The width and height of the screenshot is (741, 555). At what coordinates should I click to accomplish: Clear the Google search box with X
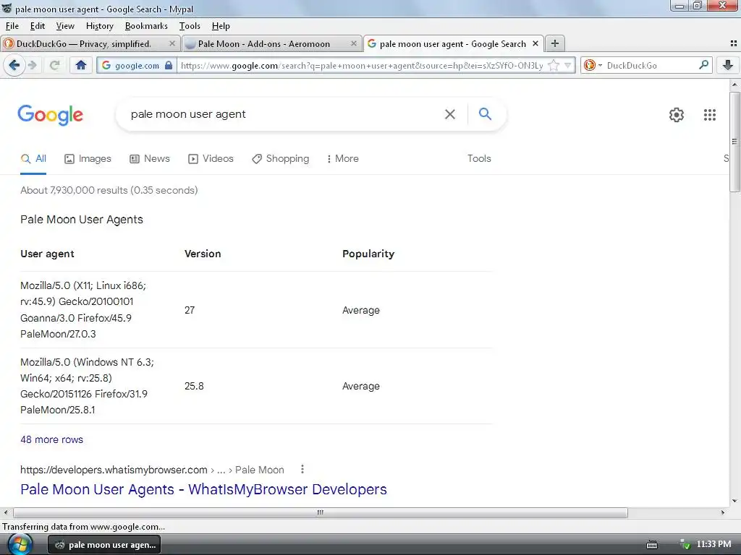[450, 114]
